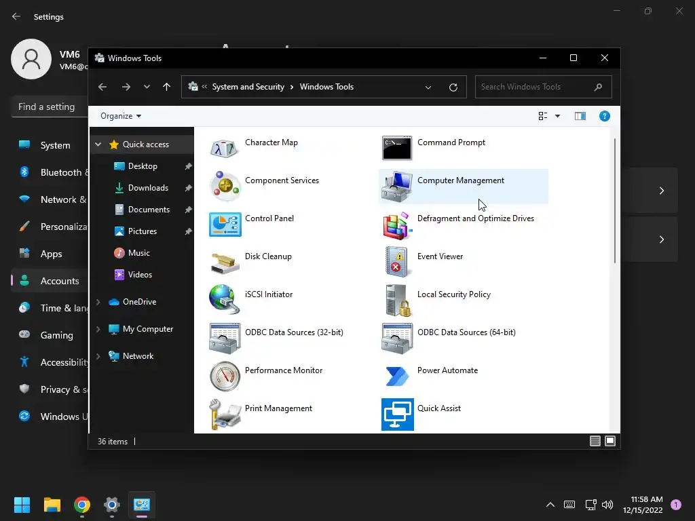Open the clock showing 11:58 AM
Image resolution: width=695 pixels, height=521 pixels.
click(643, 505)
